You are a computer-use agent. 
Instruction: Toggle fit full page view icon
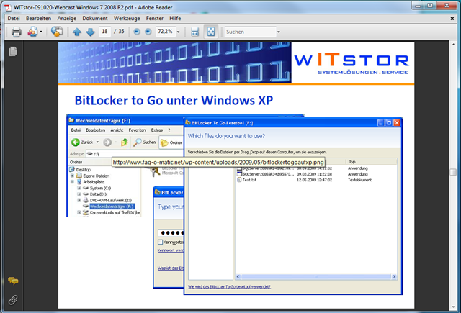click(x=211, y=32)
